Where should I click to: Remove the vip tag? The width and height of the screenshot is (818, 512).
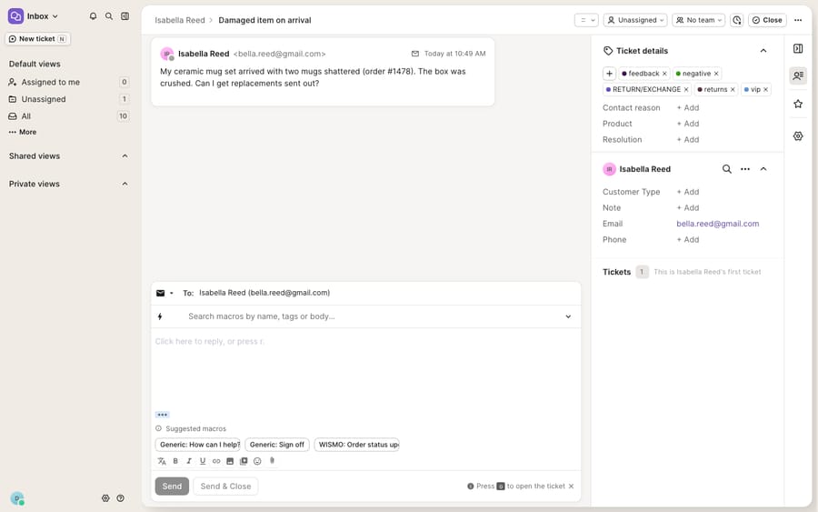pyautogui.click(x=766, y=90)
